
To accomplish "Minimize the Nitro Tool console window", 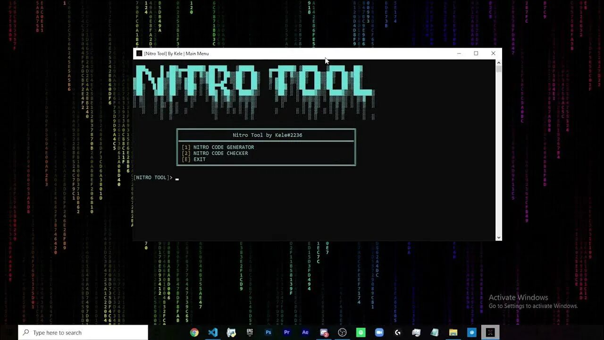I will [459, 53].
